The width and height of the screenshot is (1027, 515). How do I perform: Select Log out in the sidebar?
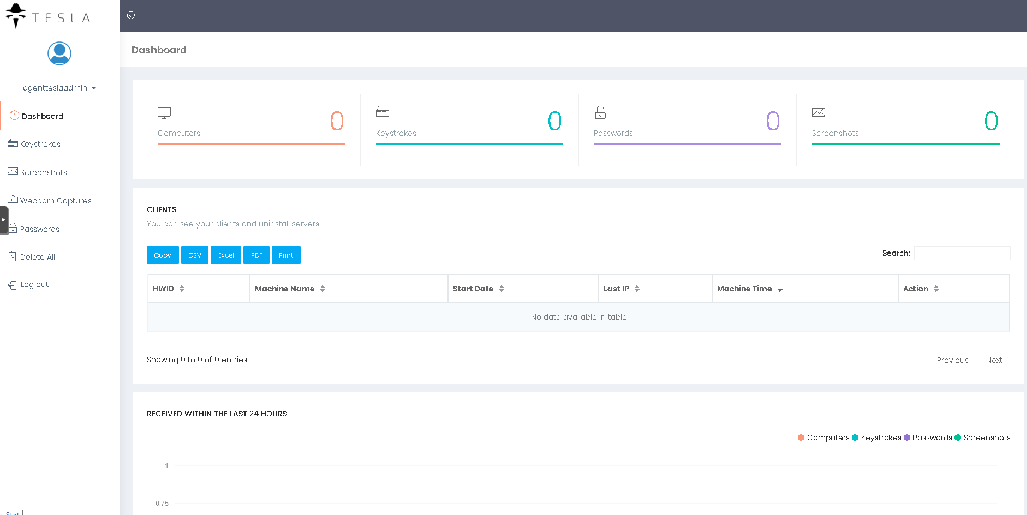click(34, 284)
